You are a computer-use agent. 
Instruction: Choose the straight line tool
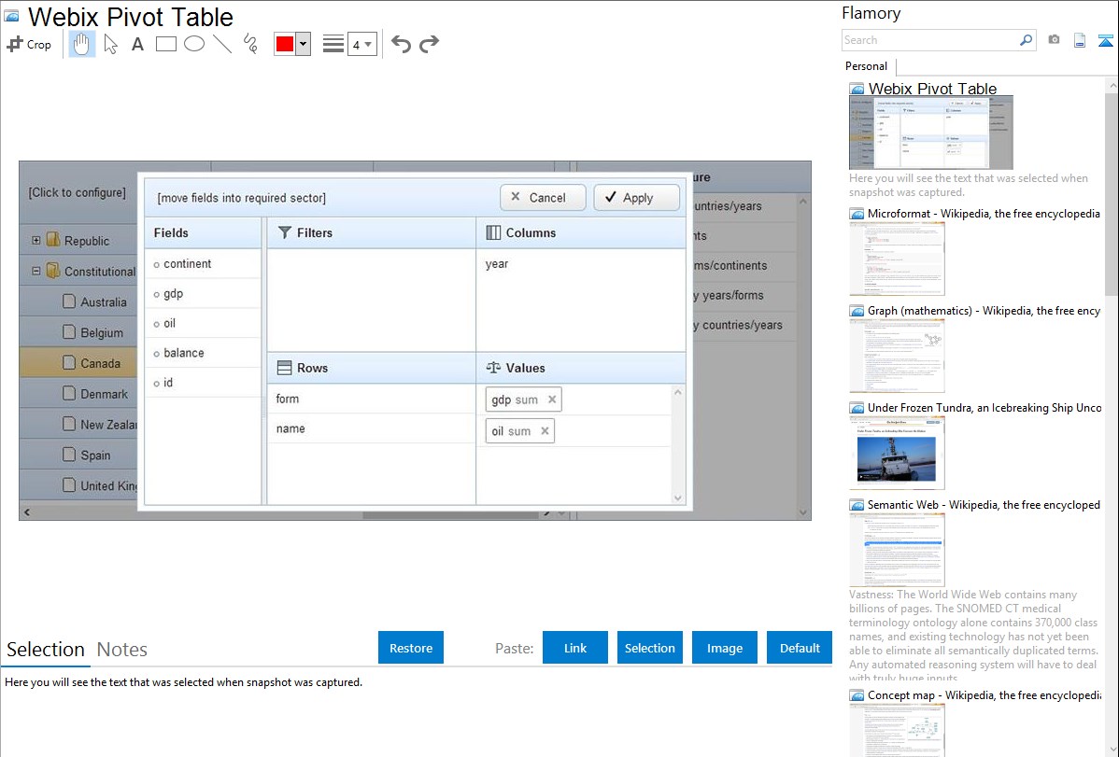pos(222,44)
